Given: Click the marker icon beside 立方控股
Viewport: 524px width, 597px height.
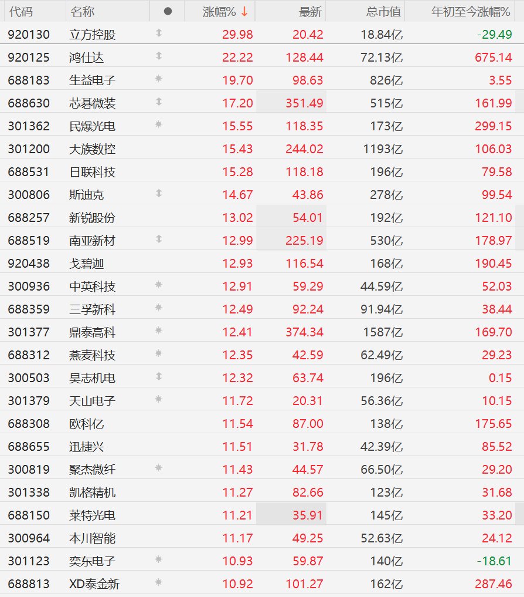Looking at the screenshot, I should (x=159, y=33).
